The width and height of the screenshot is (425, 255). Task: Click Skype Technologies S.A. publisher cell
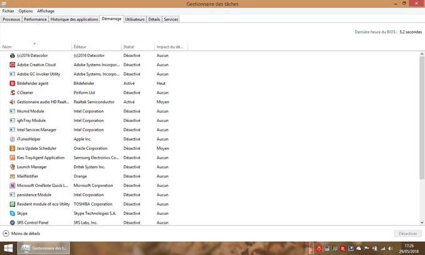click(95, 213)
